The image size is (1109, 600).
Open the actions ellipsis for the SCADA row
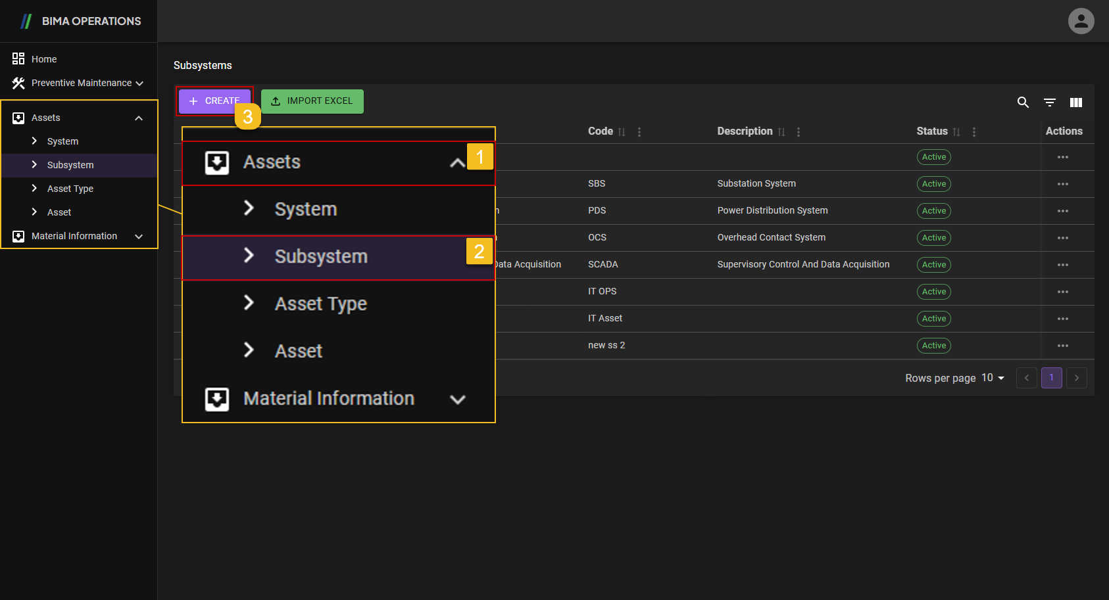coord(1063,265)
